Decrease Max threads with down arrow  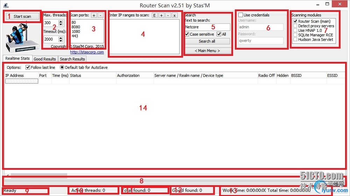(61, 24)
